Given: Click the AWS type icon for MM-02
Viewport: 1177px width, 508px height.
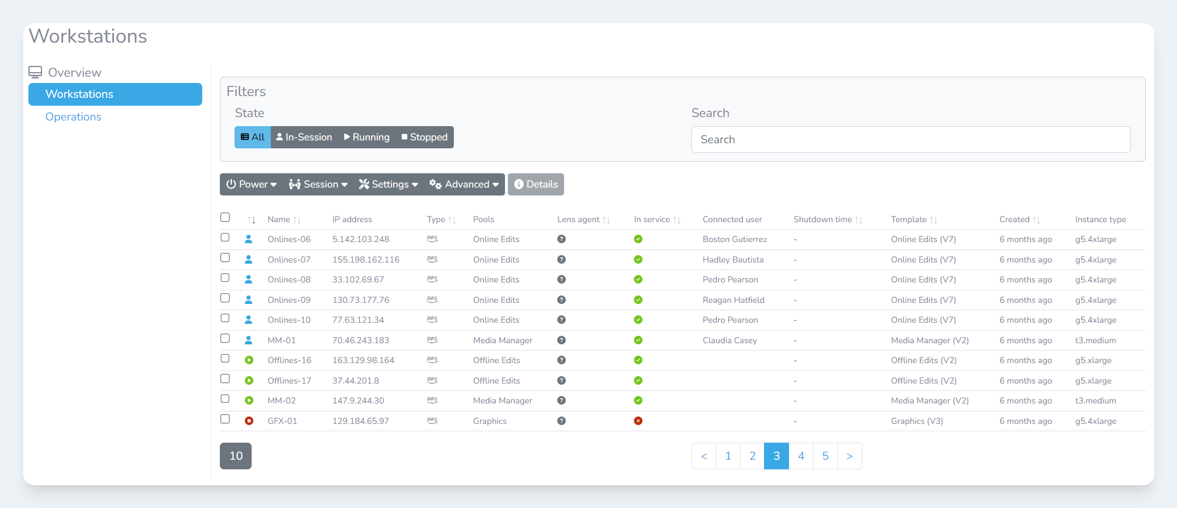Looking at the screenshot, I should coord(432,400).
